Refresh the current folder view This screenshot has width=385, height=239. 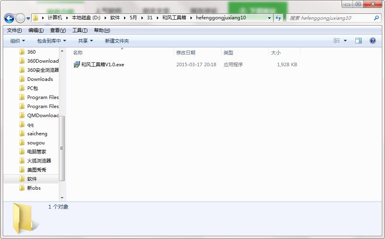(278, 18)
